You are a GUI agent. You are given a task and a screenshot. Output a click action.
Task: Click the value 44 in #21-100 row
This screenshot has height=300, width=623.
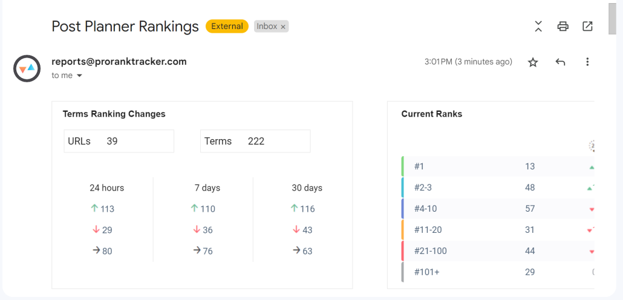530,251
